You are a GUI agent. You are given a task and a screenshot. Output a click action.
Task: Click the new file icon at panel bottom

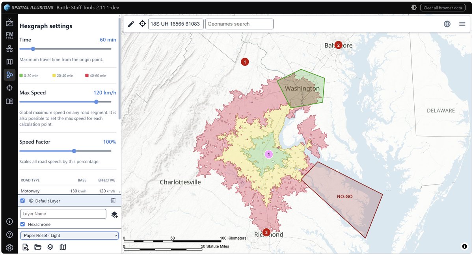[26, 247]
